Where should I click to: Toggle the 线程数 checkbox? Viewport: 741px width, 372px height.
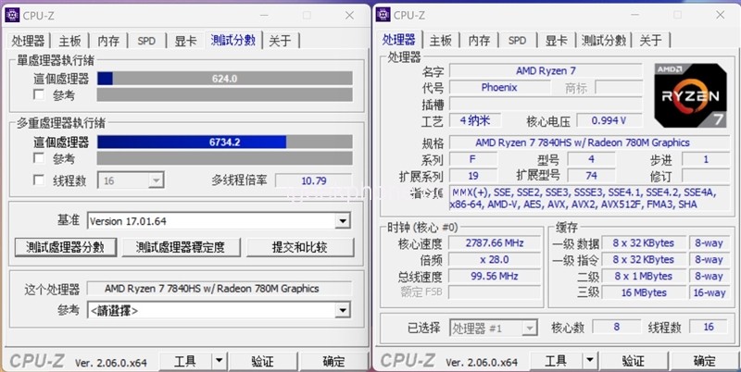click(x=39, y=180)
